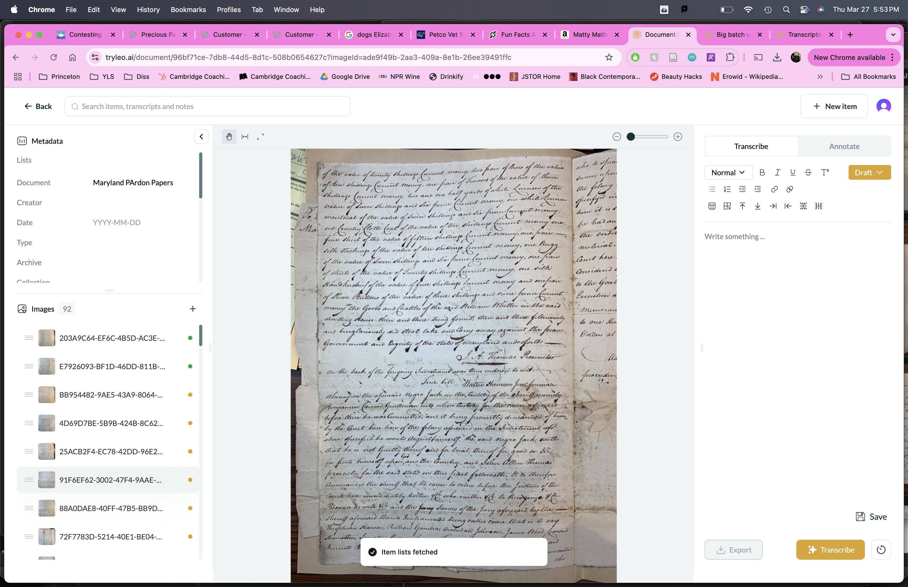This screenshot has height=587, width=908.
Task: Open the Bookmarks menu in menu bar
Action: tap(188, 9)
